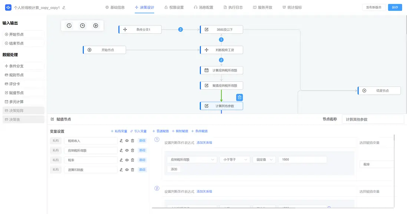Open the 固定值 value type dropdown
This screenshot has height=214, width=407.
click(x=264, y=159)
